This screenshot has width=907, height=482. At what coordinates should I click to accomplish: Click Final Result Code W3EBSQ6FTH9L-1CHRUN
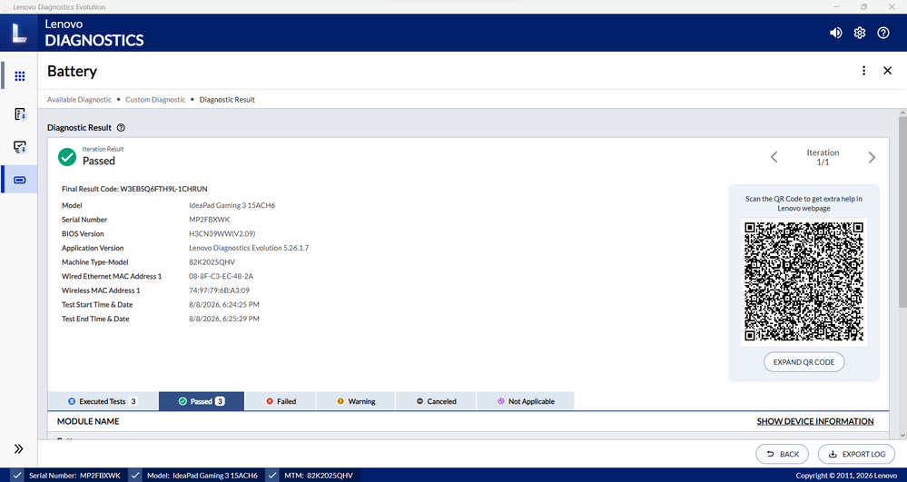[x=134, y=189]
